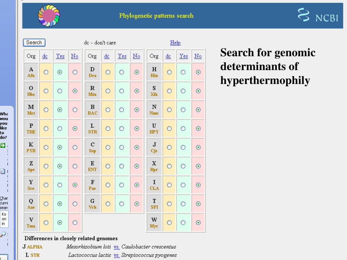Viewport: 347px width, 260px height.
Task: Click the magnifier search icon in left sidebar
Action: pos(3,234)
